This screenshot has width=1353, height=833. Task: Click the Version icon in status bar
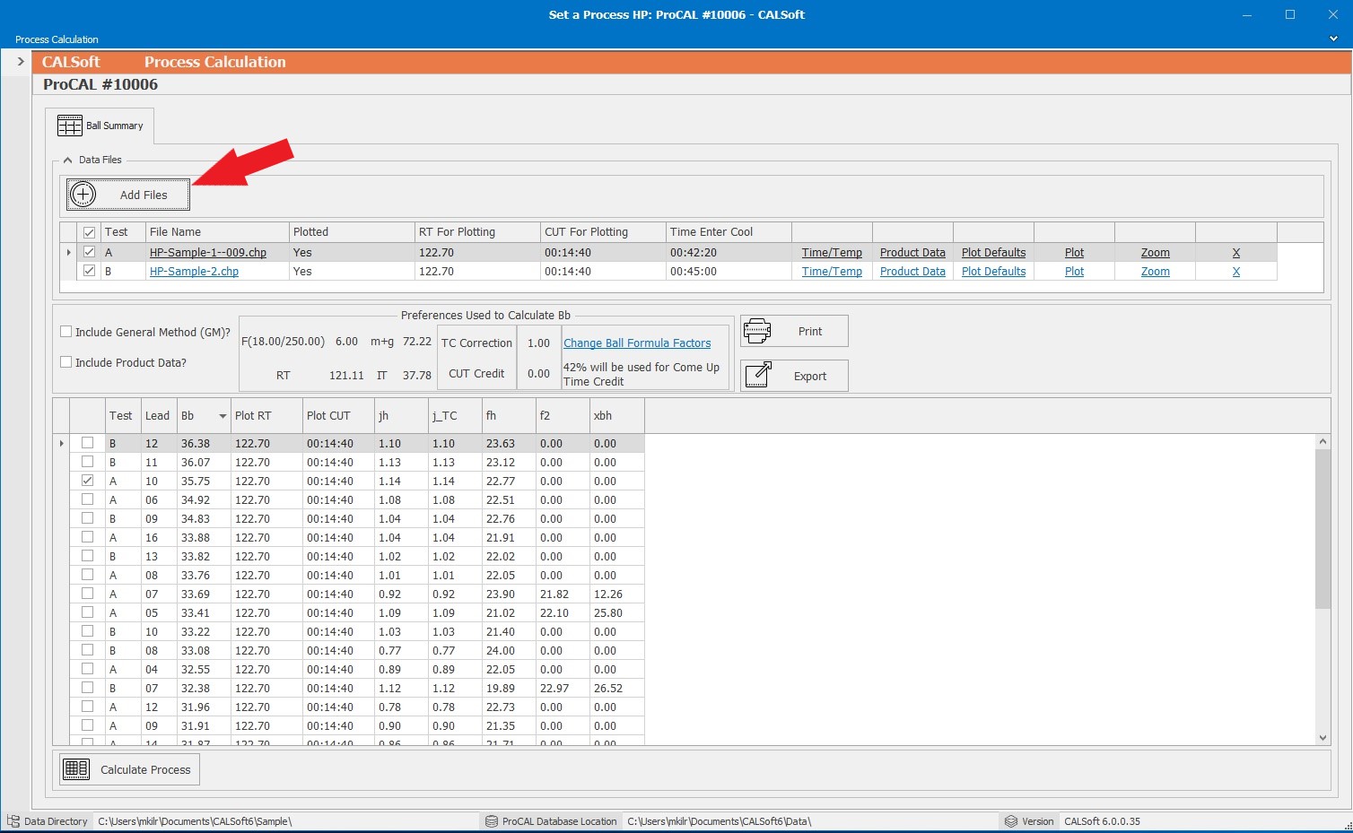coord(1010,820)
